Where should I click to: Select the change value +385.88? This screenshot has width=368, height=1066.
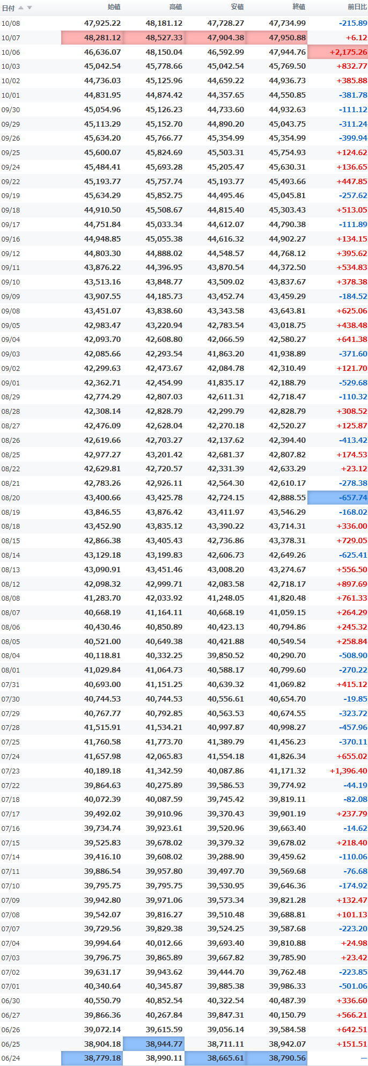pos(352,81)
